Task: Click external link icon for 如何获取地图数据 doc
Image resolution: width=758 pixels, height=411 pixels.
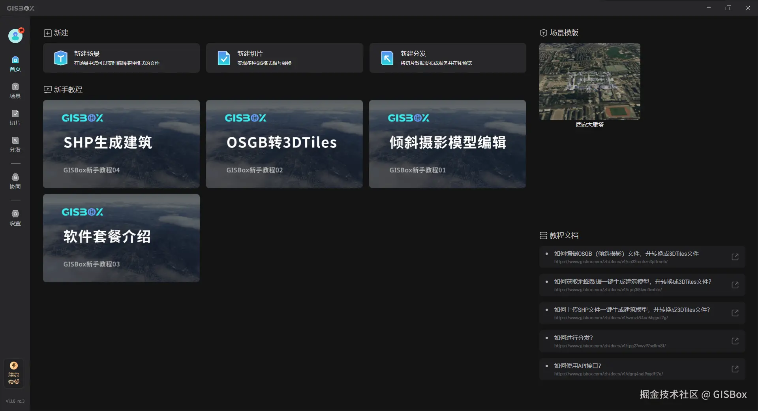Action: click(735, 285)
